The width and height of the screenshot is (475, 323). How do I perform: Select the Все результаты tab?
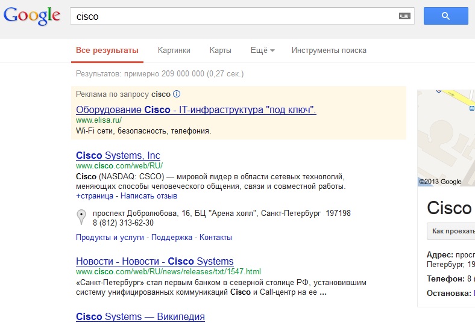tap(107, 50)
